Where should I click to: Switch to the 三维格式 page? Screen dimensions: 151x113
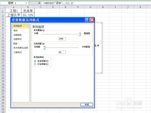pyautogui.click(x=18, y=52)
